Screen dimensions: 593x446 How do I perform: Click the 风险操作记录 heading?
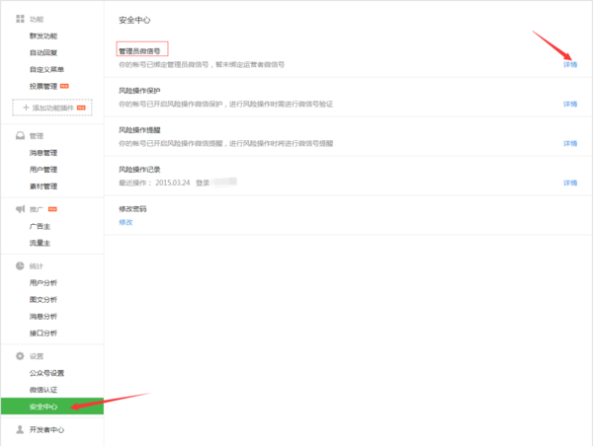pos(139,169)
